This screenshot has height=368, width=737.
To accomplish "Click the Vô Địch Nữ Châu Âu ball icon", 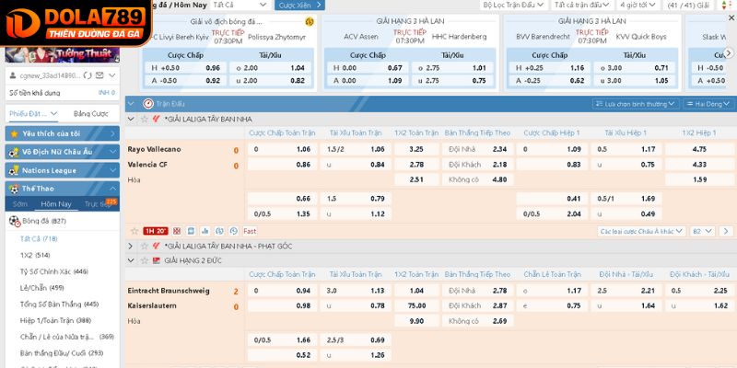I will (x=14, y=152).
